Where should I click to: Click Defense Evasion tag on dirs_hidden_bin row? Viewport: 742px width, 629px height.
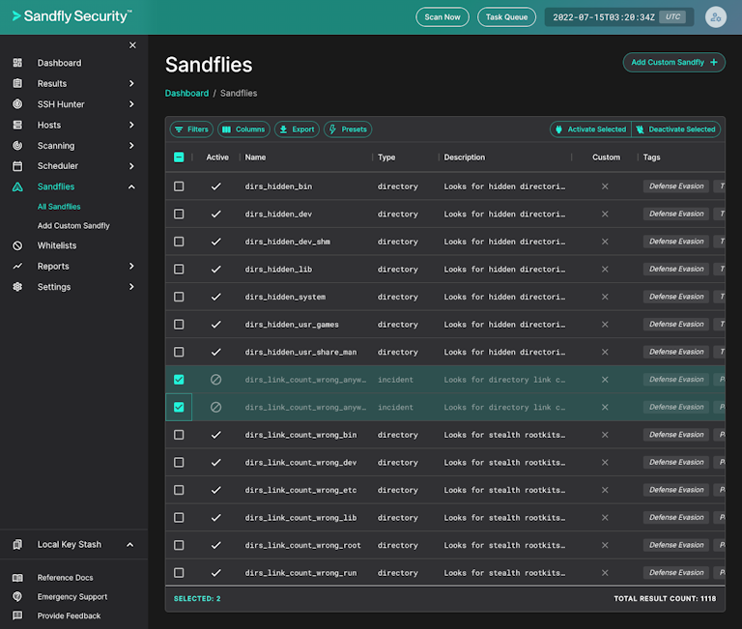[676, 186]
